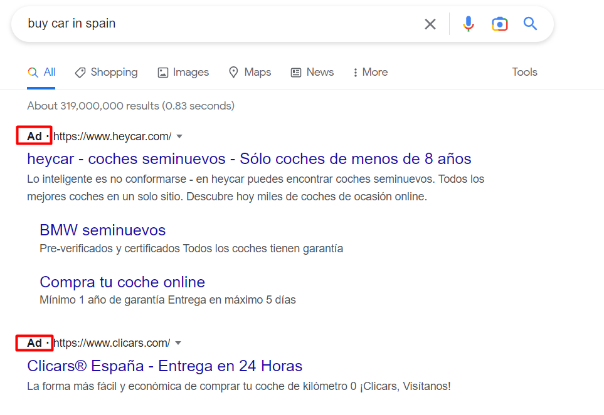
Task: Open the Tools filter options
Action: click(524, 72)
